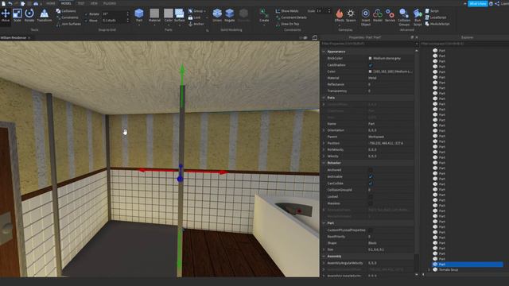Click the Show Welds button

pyautogui.click(x=287, y=11)
